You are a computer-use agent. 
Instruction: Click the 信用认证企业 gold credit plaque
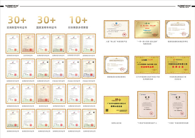(116, 105)
